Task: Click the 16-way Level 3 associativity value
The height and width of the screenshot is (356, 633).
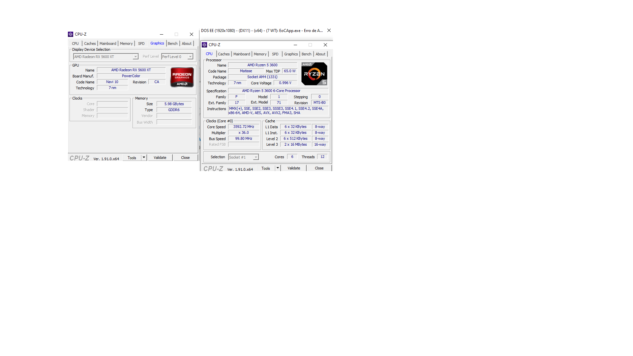Action: 320,144
